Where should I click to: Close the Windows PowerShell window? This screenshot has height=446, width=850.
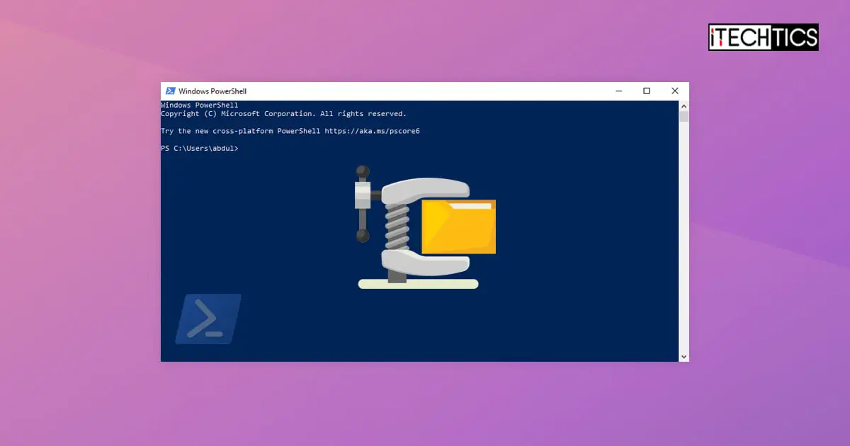pyautogui.click(x=674, y=91)
